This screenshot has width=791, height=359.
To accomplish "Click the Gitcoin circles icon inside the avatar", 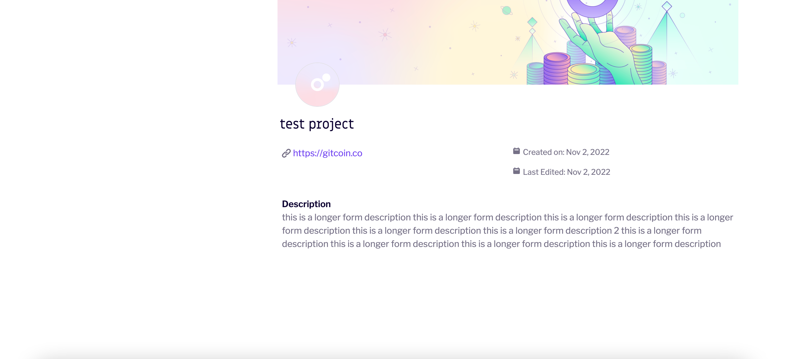I will [319, 83].
